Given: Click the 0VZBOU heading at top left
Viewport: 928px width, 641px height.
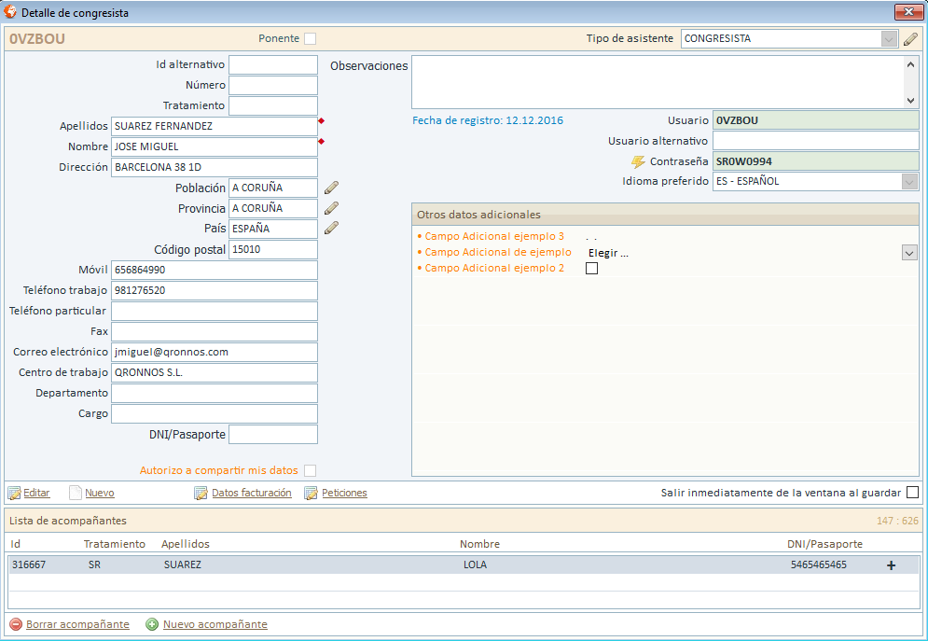Looking at the screenshot, I should tap(37, 39).
